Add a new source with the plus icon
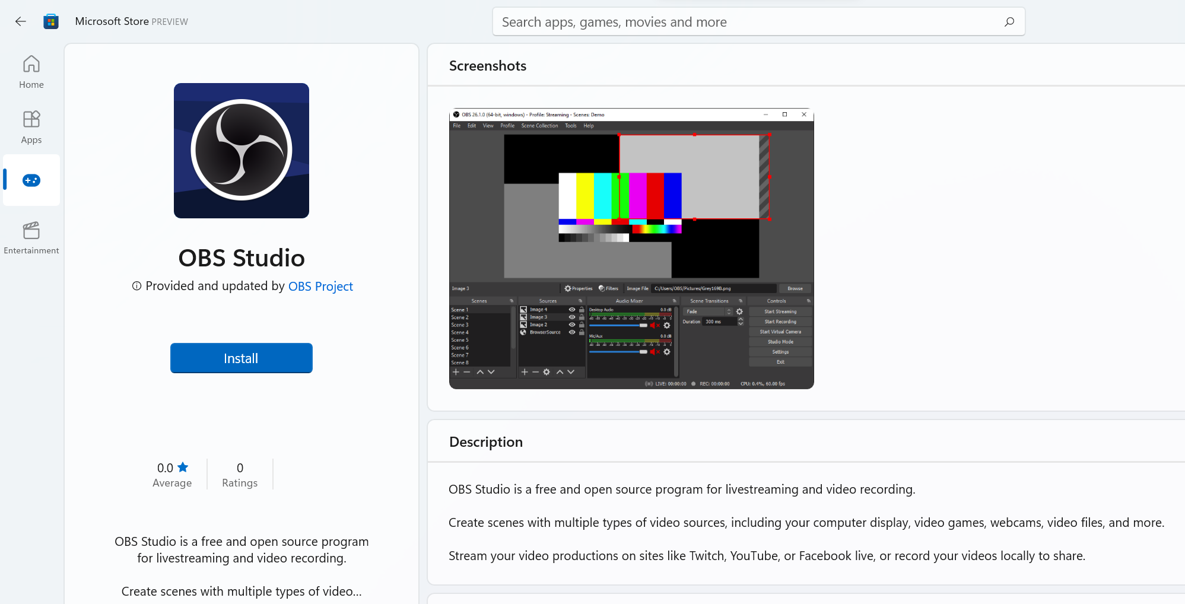The image size is (1185, 604). tap(525, 372)
